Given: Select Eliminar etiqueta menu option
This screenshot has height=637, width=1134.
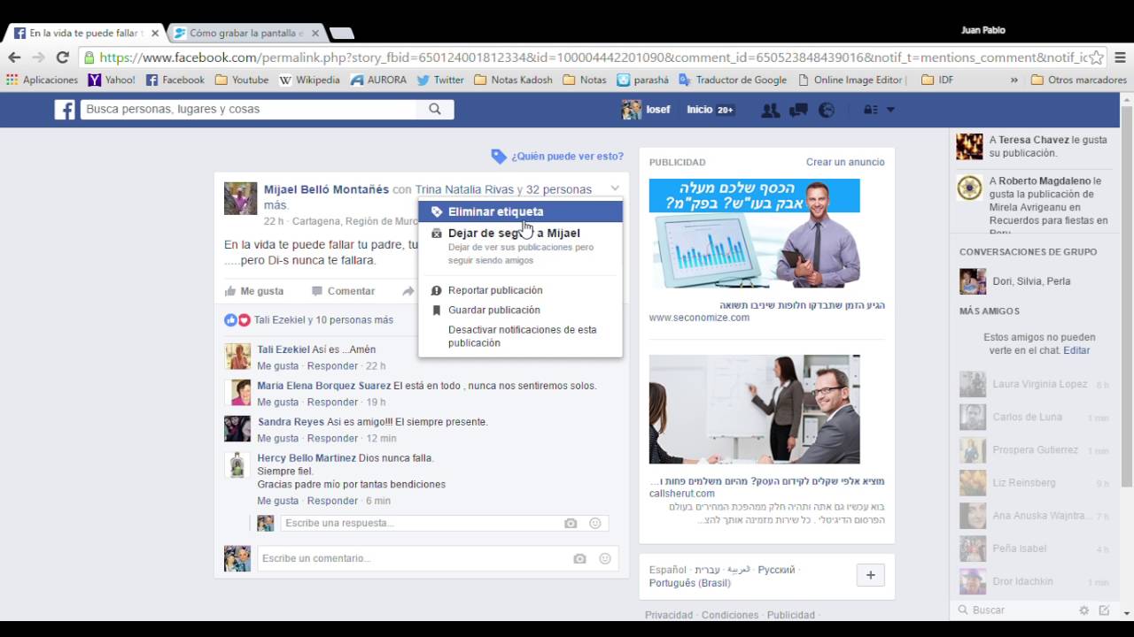Looking at the screenshot, I should [520, 211].
